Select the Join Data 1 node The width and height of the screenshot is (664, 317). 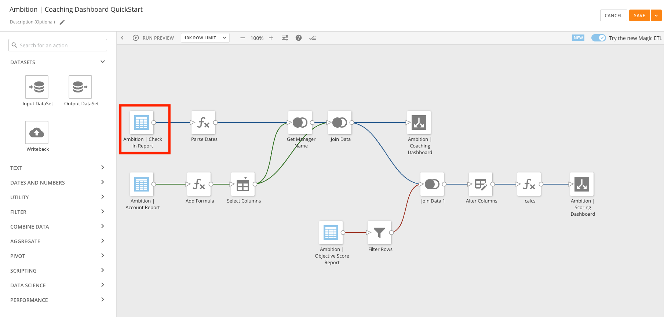click(x=432, y=184)
